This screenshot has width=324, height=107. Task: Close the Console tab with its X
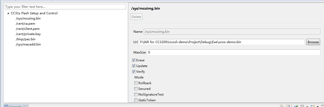[25, 106]
